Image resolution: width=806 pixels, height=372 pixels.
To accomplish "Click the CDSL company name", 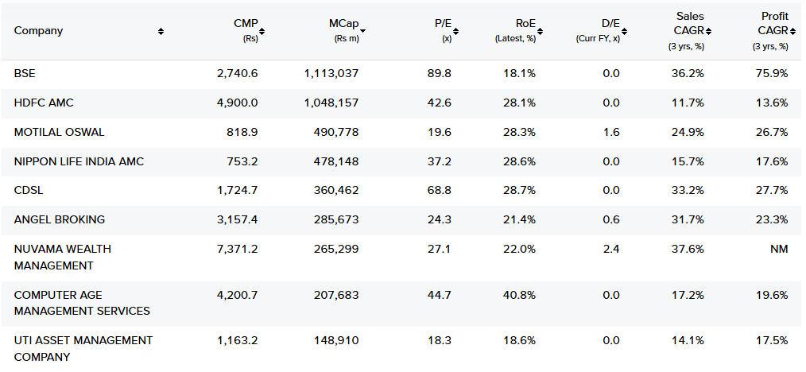I will [x=29, y=191].
